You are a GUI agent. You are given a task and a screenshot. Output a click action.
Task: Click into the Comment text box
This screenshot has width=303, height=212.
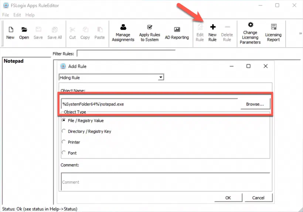click(166, 182)
